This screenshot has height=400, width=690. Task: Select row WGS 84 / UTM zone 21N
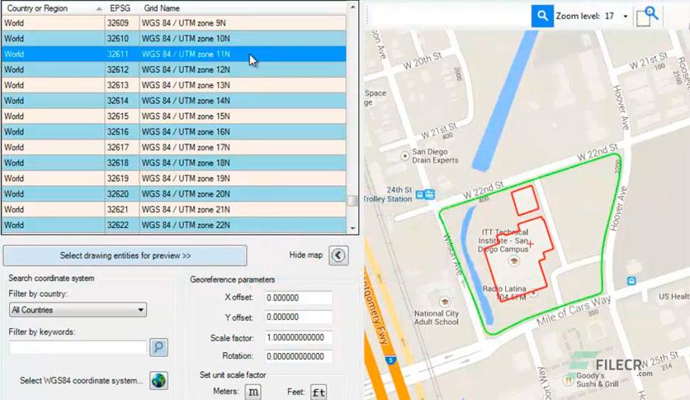[174, 209]
